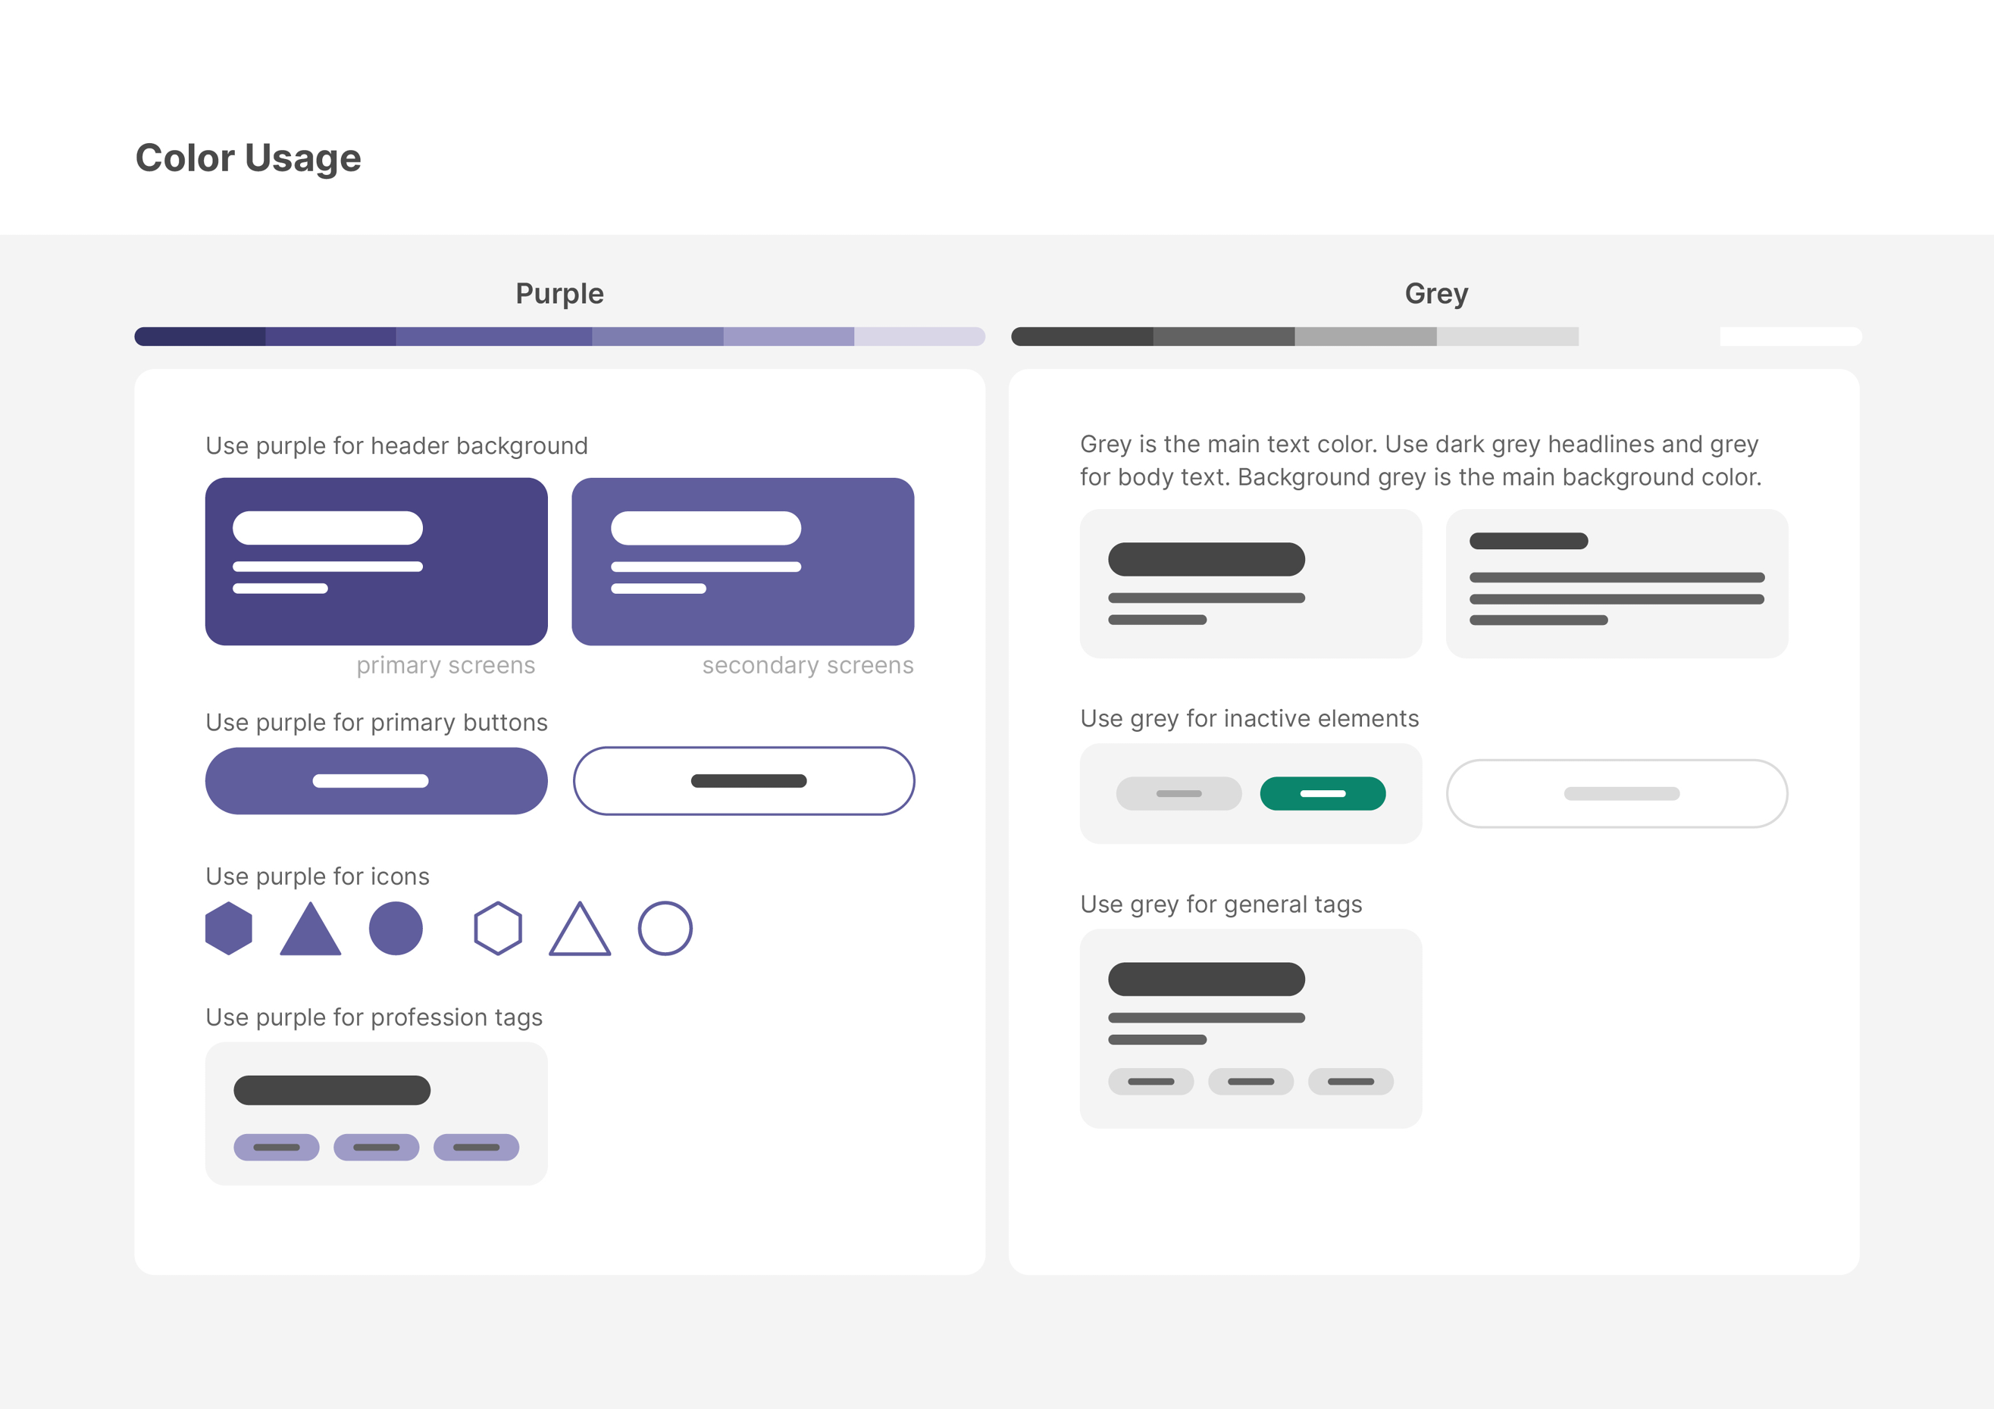Select the outlined circle icon
This screenshot has height=1409, width=1994.
[x=665, y=928]
